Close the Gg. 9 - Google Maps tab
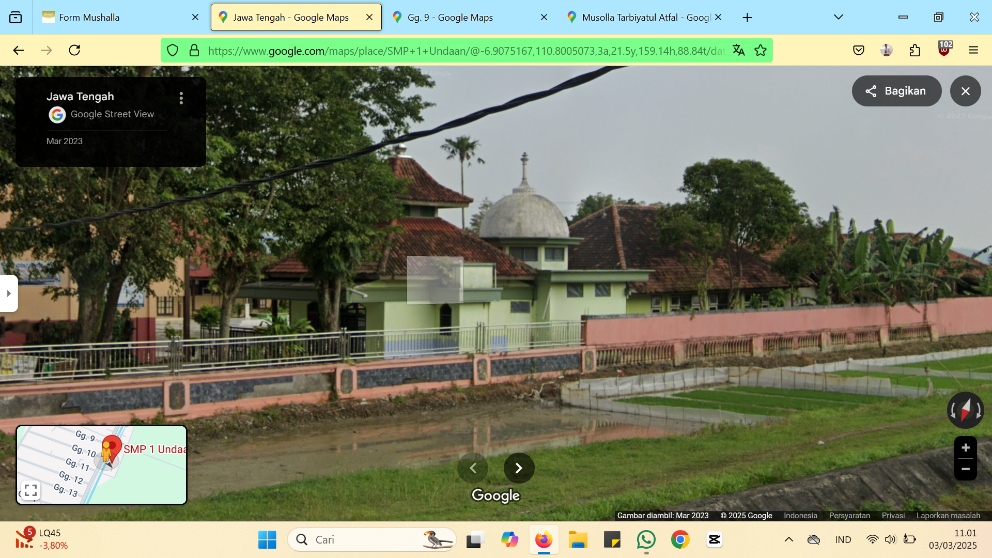 [x=544, y=18]
